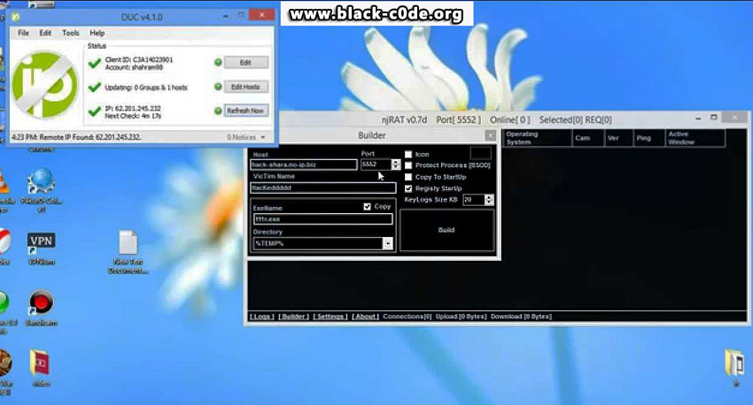Click green info icon left of Edit button
This screenshot has width=753, height=405.
[218, 62]
